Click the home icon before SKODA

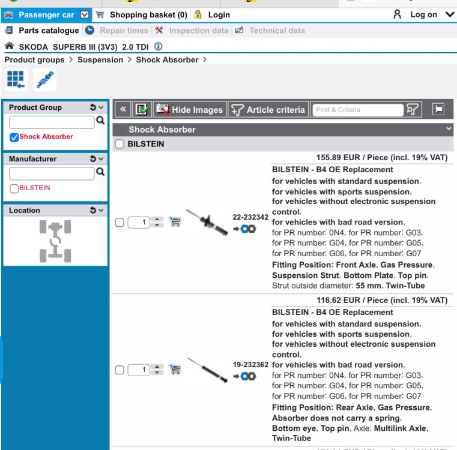[x=10, y=46]
